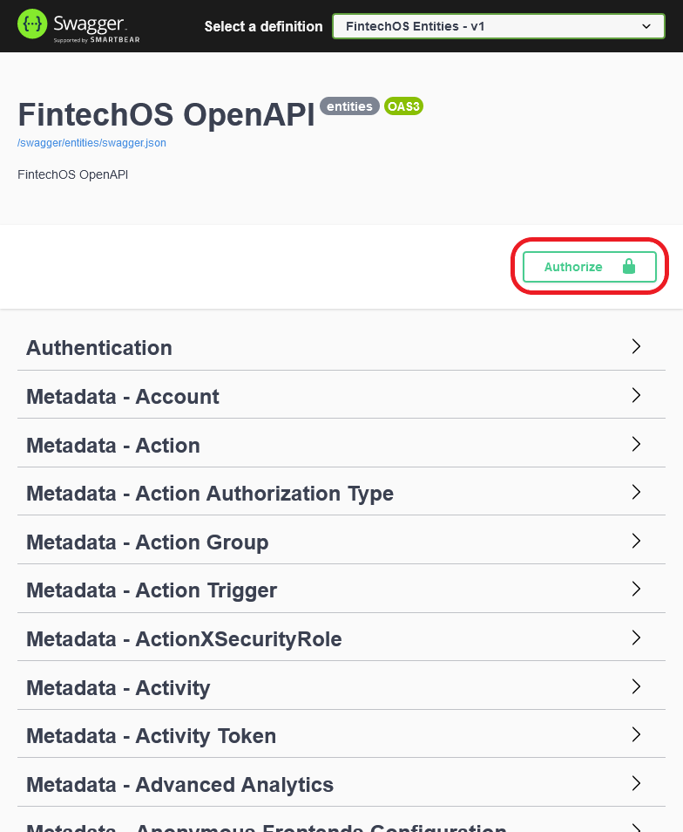Screen dimensions: 683x832
Task: Click chevron beside Metadata - Action Group
Action: (x=636, y=541)
